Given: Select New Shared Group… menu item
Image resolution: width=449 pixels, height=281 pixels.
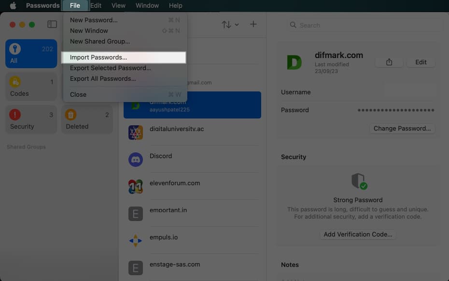Looking at the screenshot, I should click(x=125, y=41).
